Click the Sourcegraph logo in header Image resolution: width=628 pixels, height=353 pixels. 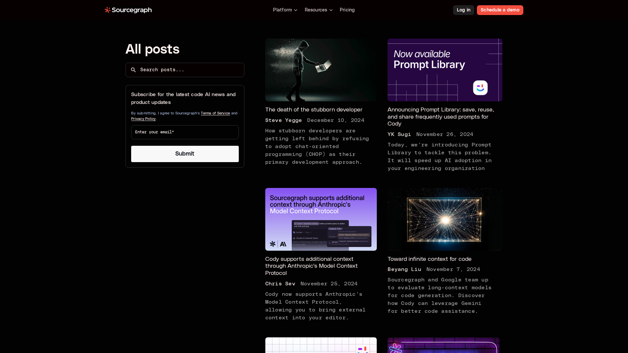(128, 10)
